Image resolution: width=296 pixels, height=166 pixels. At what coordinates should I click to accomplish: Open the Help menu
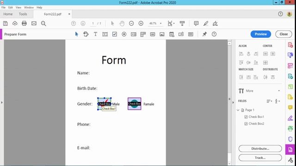point(39,7)
